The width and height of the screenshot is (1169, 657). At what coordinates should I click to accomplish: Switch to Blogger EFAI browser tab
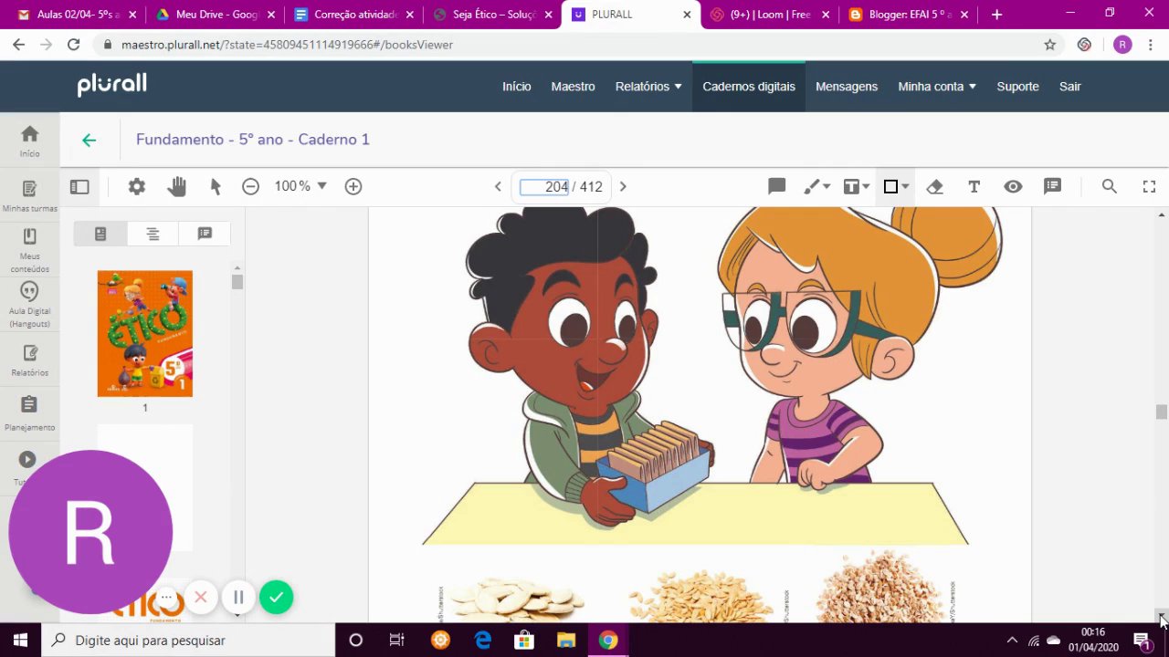point(909,15)
